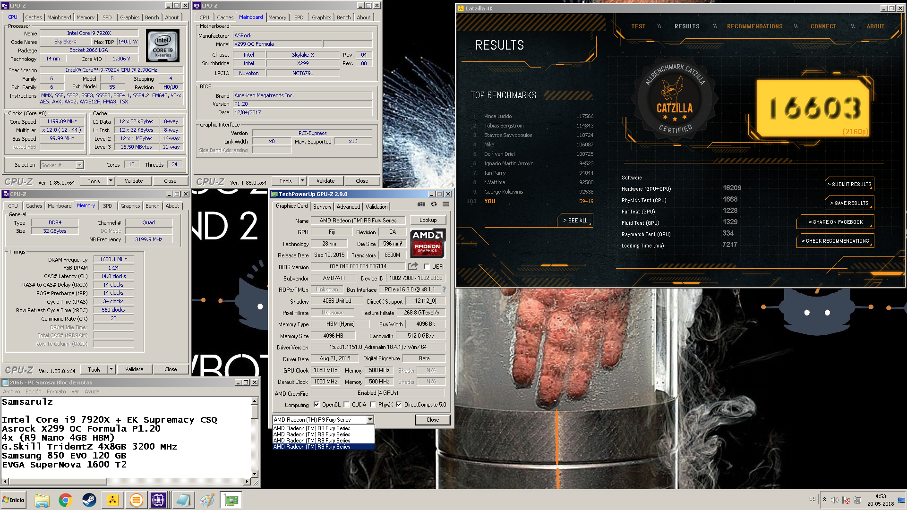The width and height of the screenshot is (907, 510).
Task: Click the Show Desktop icon near the clock
Action: pos(901,500)
